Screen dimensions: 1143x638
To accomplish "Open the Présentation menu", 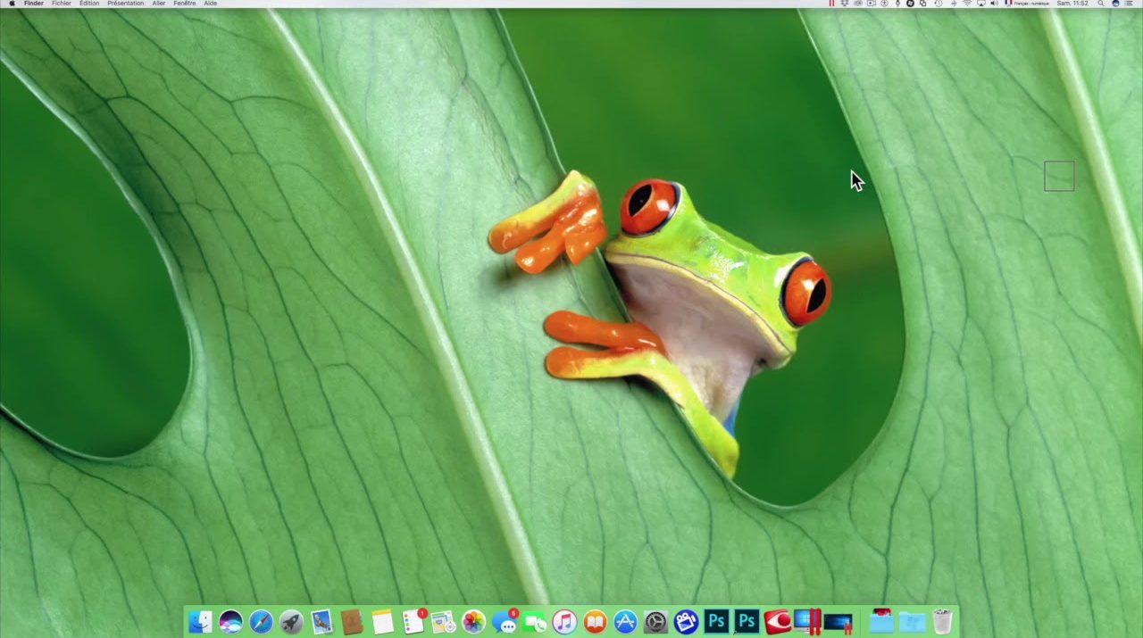I will coord(125,4).
